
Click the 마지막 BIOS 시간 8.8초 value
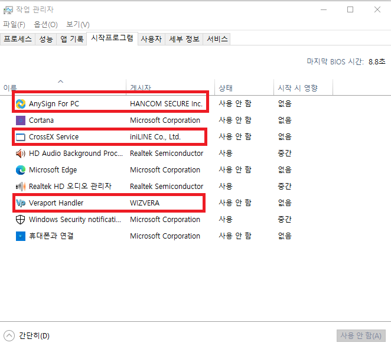click(x=377, y=62)
